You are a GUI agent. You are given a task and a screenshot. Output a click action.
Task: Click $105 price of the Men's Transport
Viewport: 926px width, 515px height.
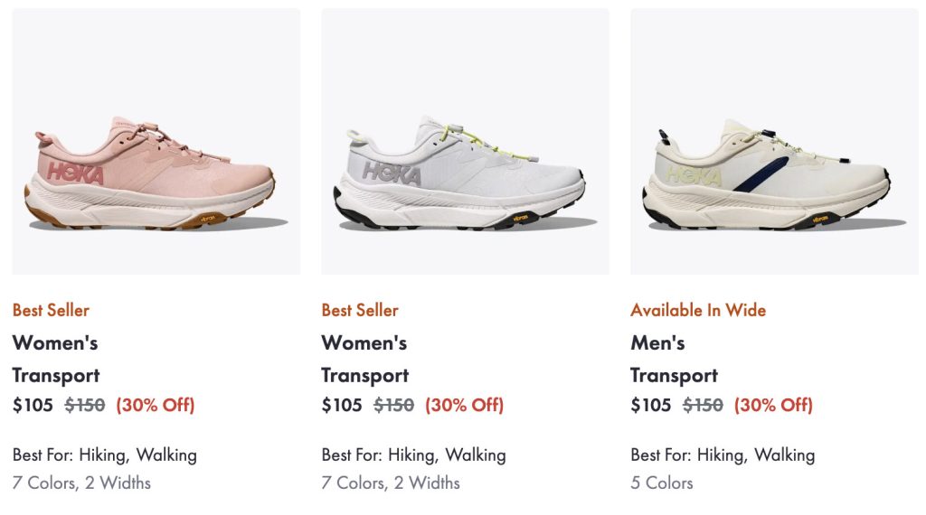click(651, 405)
